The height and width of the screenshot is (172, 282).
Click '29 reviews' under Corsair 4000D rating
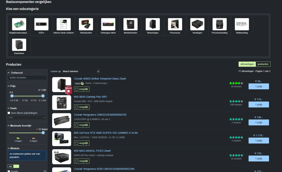click(x=236, y=87)
